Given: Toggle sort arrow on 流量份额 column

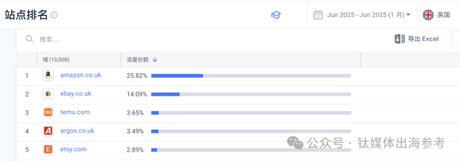Looking at the screenshot, I should tap(155, 60).
